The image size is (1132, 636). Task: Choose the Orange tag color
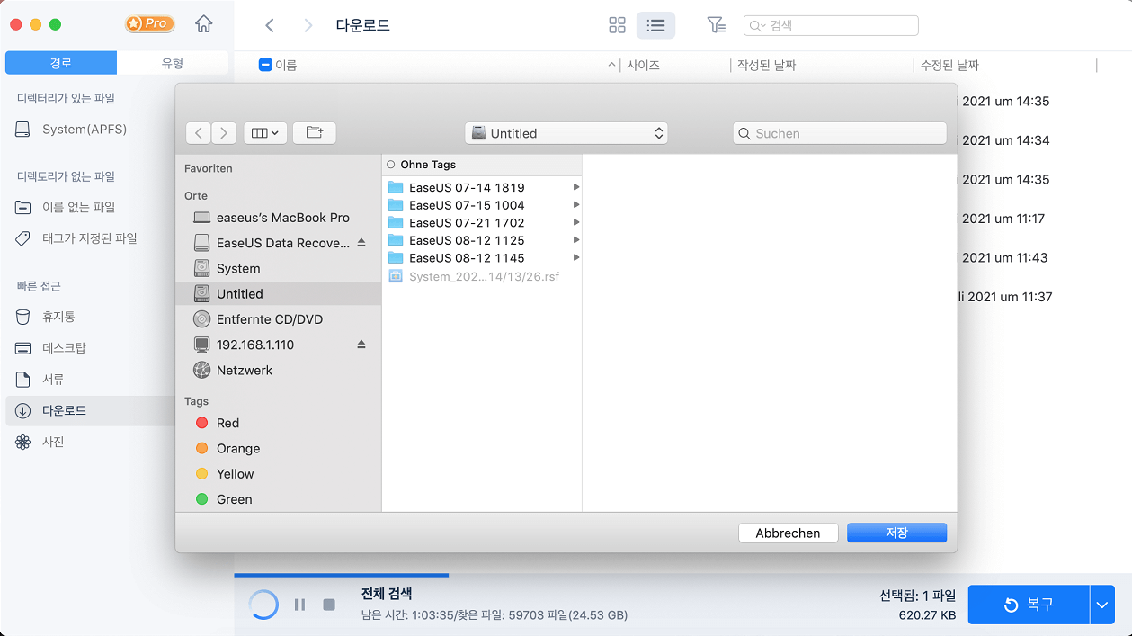coord(201,448)
